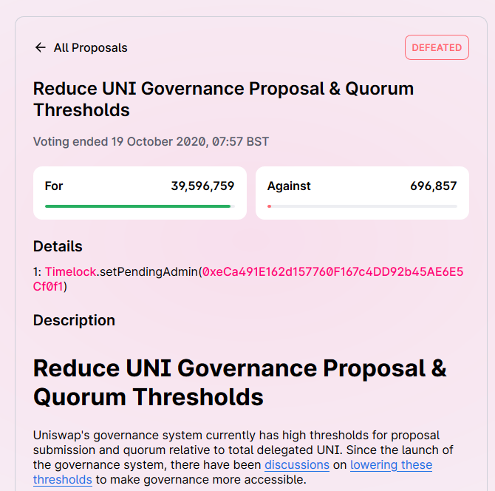This screenshot has width=495, height=491.
Task: Click the Description section heading
Action: (x=74, y=320)
